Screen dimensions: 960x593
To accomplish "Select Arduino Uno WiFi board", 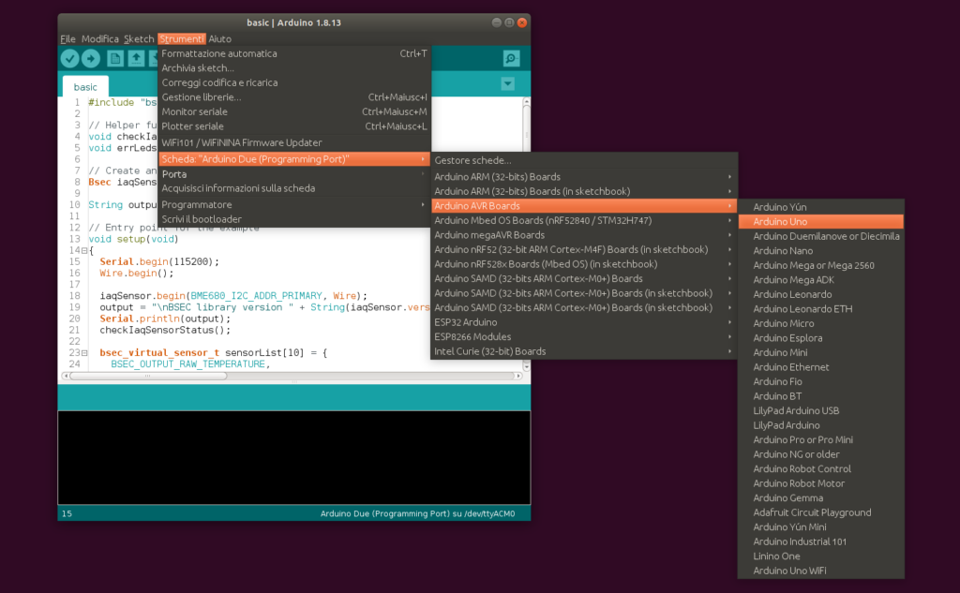I will [821, 571].
